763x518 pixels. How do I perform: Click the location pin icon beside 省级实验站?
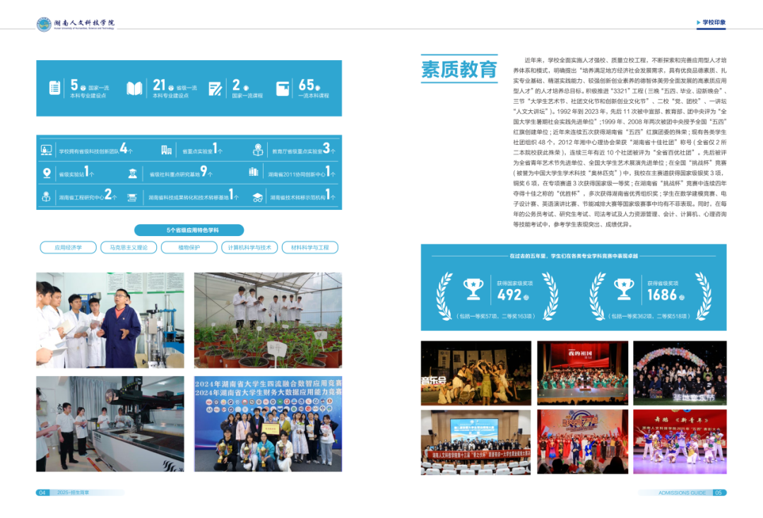click(x=47, y=173)
